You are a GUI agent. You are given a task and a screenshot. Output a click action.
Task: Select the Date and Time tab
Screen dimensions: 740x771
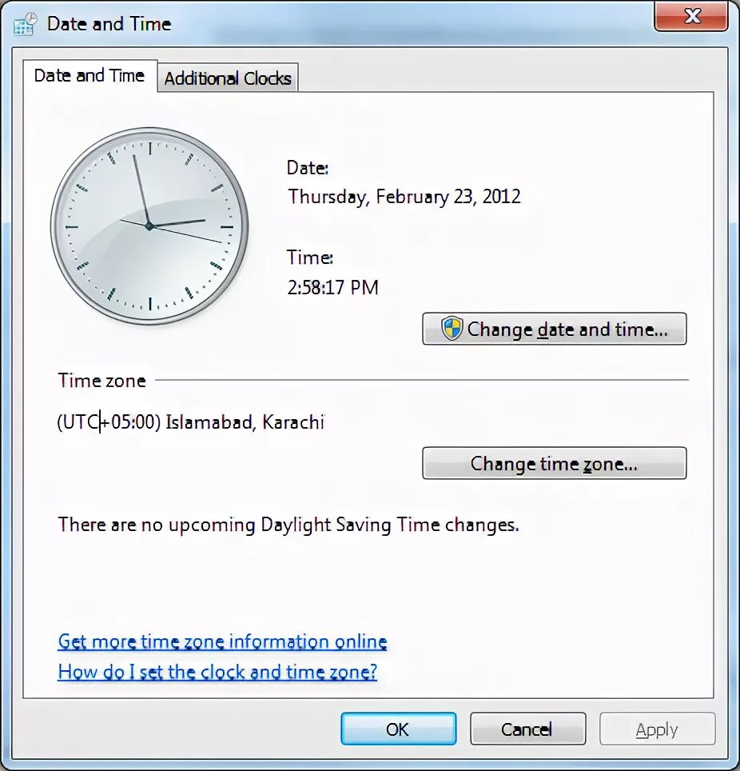90,76
